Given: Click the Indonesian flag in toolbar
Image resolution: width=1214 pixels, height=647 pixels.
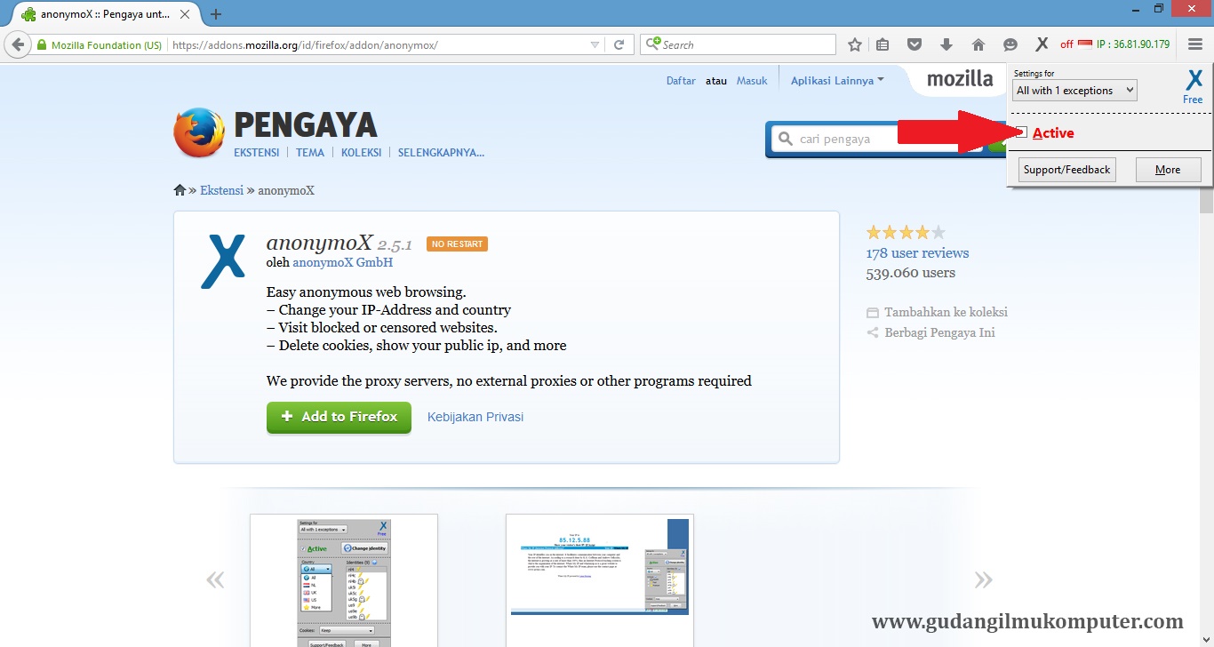Looking at the screenshot, I should (1085, 44).
